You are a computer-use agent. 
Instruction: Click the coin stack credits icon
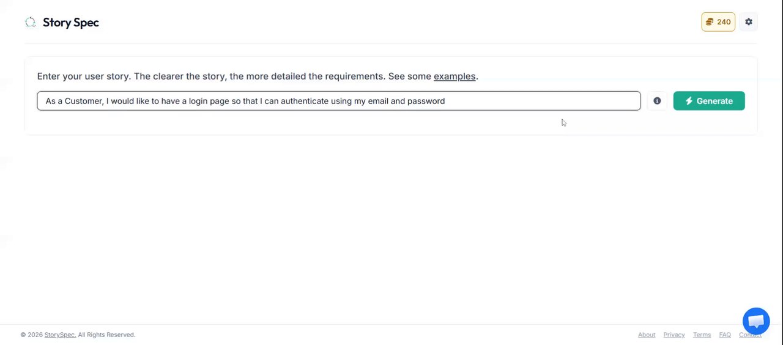pyautogui.click(x=710, y=22)
